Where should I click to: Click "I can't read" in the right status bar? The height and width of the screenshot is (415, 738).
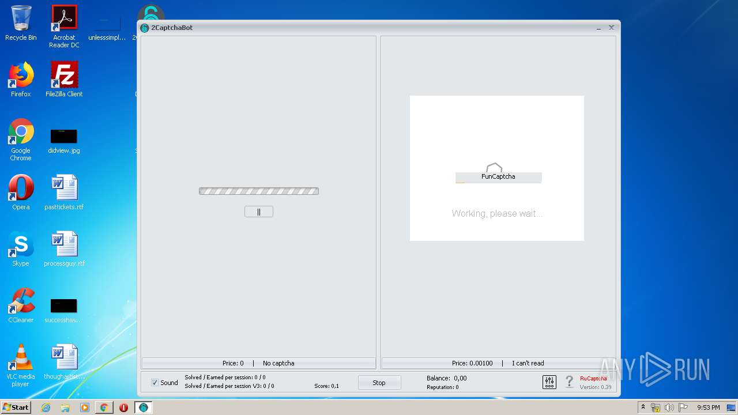click(528, 363)
